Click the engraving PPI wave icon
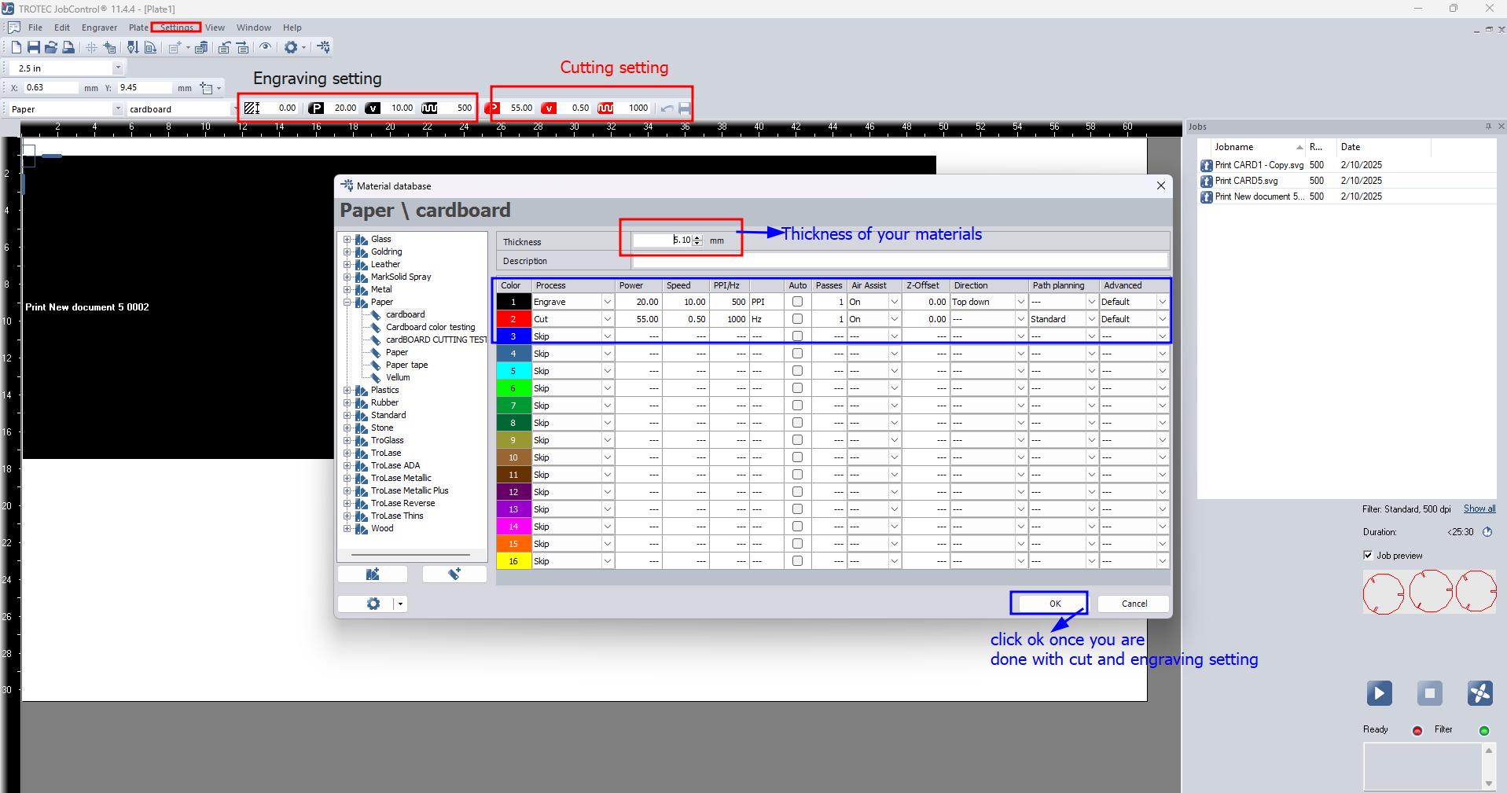The image size is (1507, 793). [x=429, y=108]
